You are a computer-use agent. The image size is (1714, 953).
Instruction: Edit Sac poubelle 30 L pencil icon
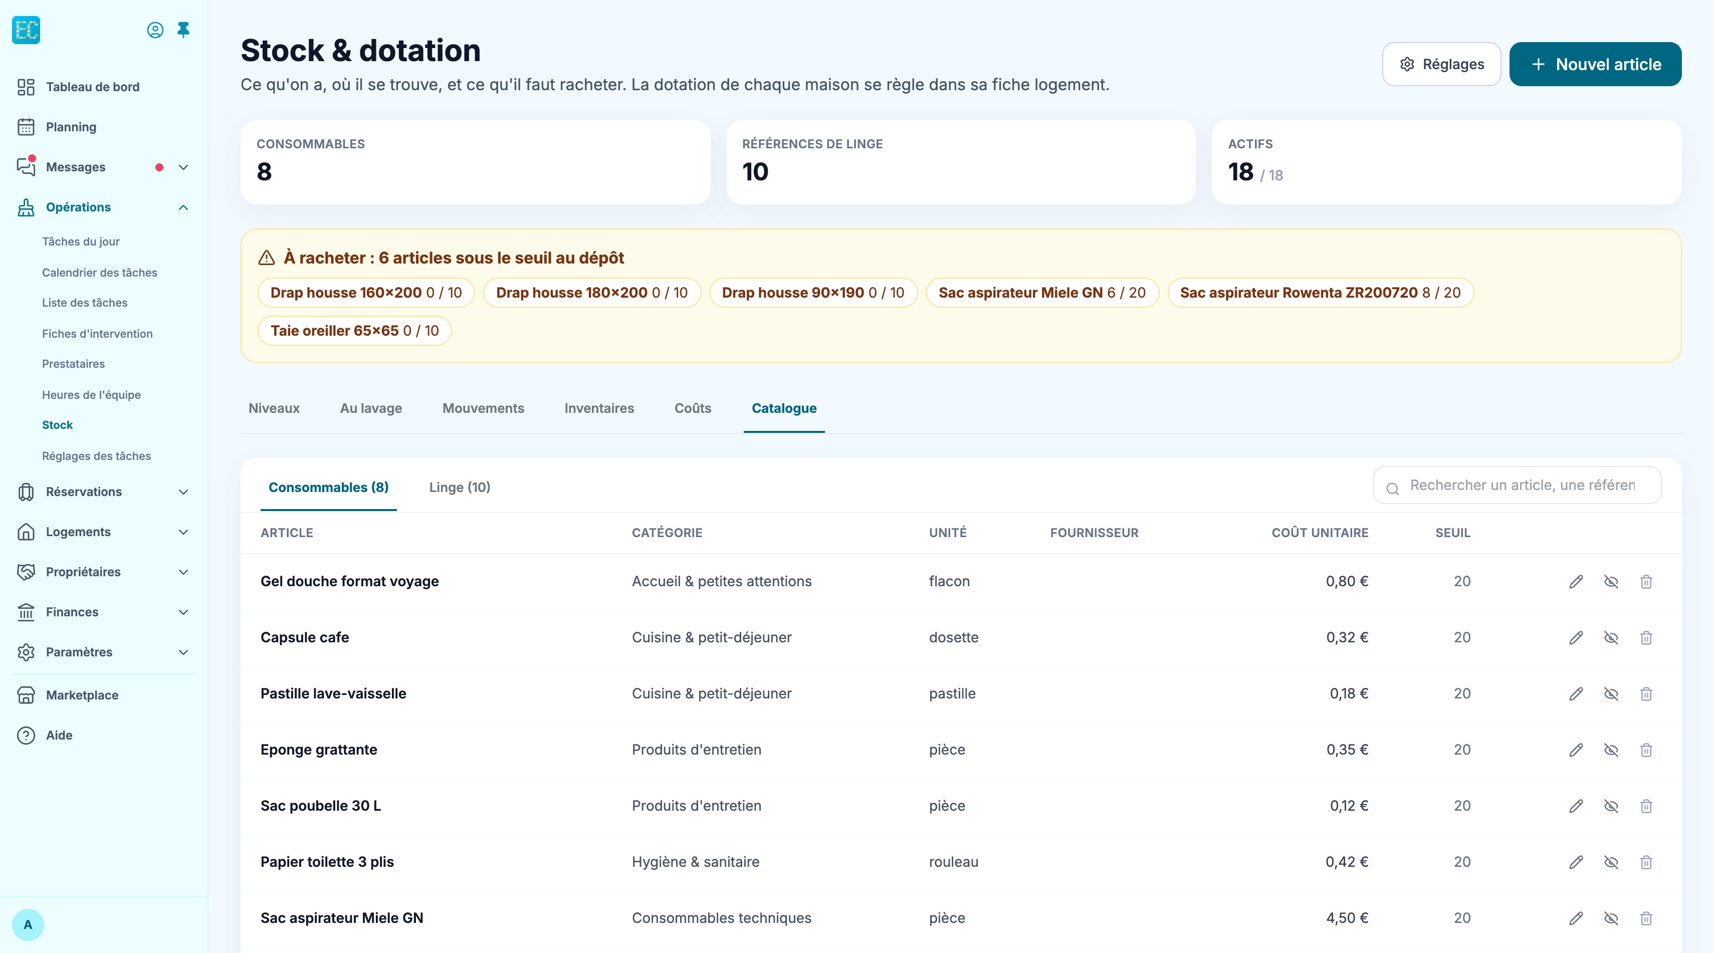tap(1576, 806)
